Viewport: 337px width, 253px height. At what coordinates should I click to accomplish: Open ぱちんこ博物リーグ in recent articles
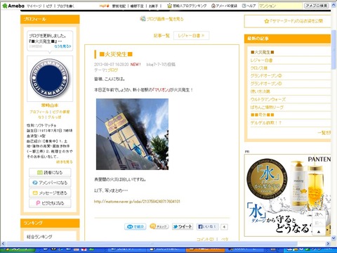point(267,107)
